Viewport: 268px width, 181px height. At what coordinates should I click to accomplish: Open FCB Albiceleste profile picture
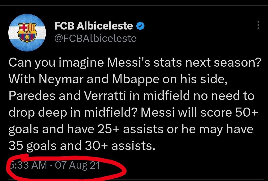point(27,33)
